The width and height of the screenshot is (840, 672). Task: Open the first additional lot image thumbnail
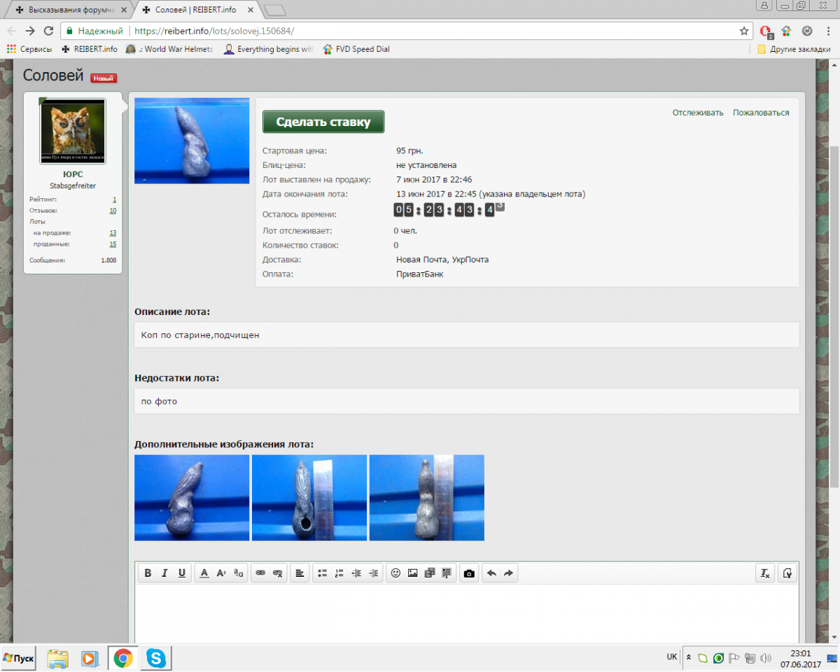192,498
